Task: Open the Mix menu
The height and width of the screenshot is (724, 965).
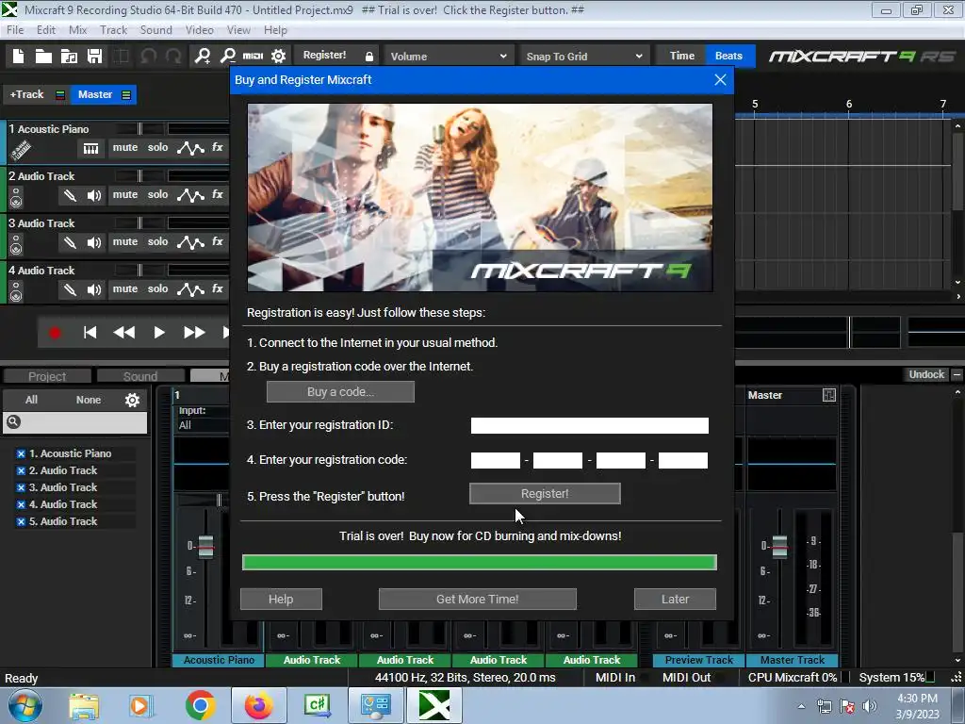Action: coord(77,30)
